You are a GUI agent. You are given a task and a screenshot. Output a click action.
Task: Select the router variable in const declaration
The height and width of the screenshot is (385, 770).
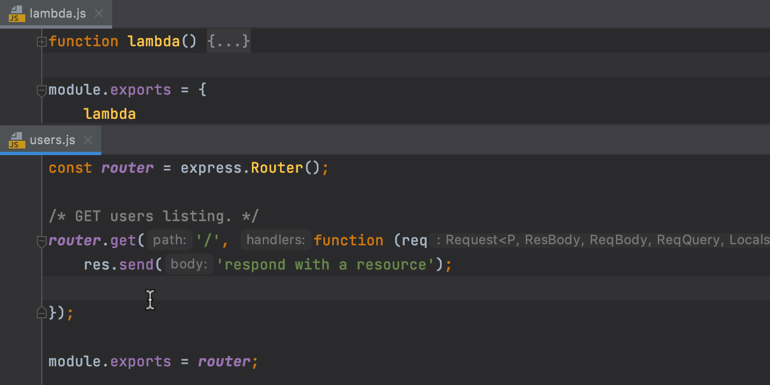[127, 168]
